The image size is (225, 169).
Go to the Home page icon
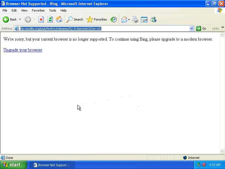59,19
